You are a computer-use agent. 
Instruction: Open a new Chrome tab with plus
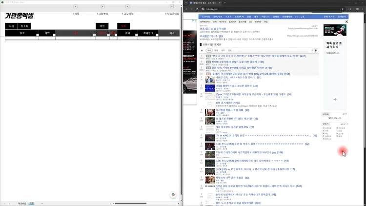point(225,3)
